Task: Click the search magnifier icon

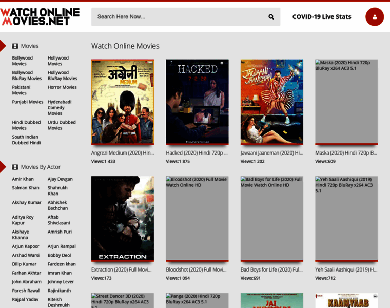Action: click(x=271, y=17)
